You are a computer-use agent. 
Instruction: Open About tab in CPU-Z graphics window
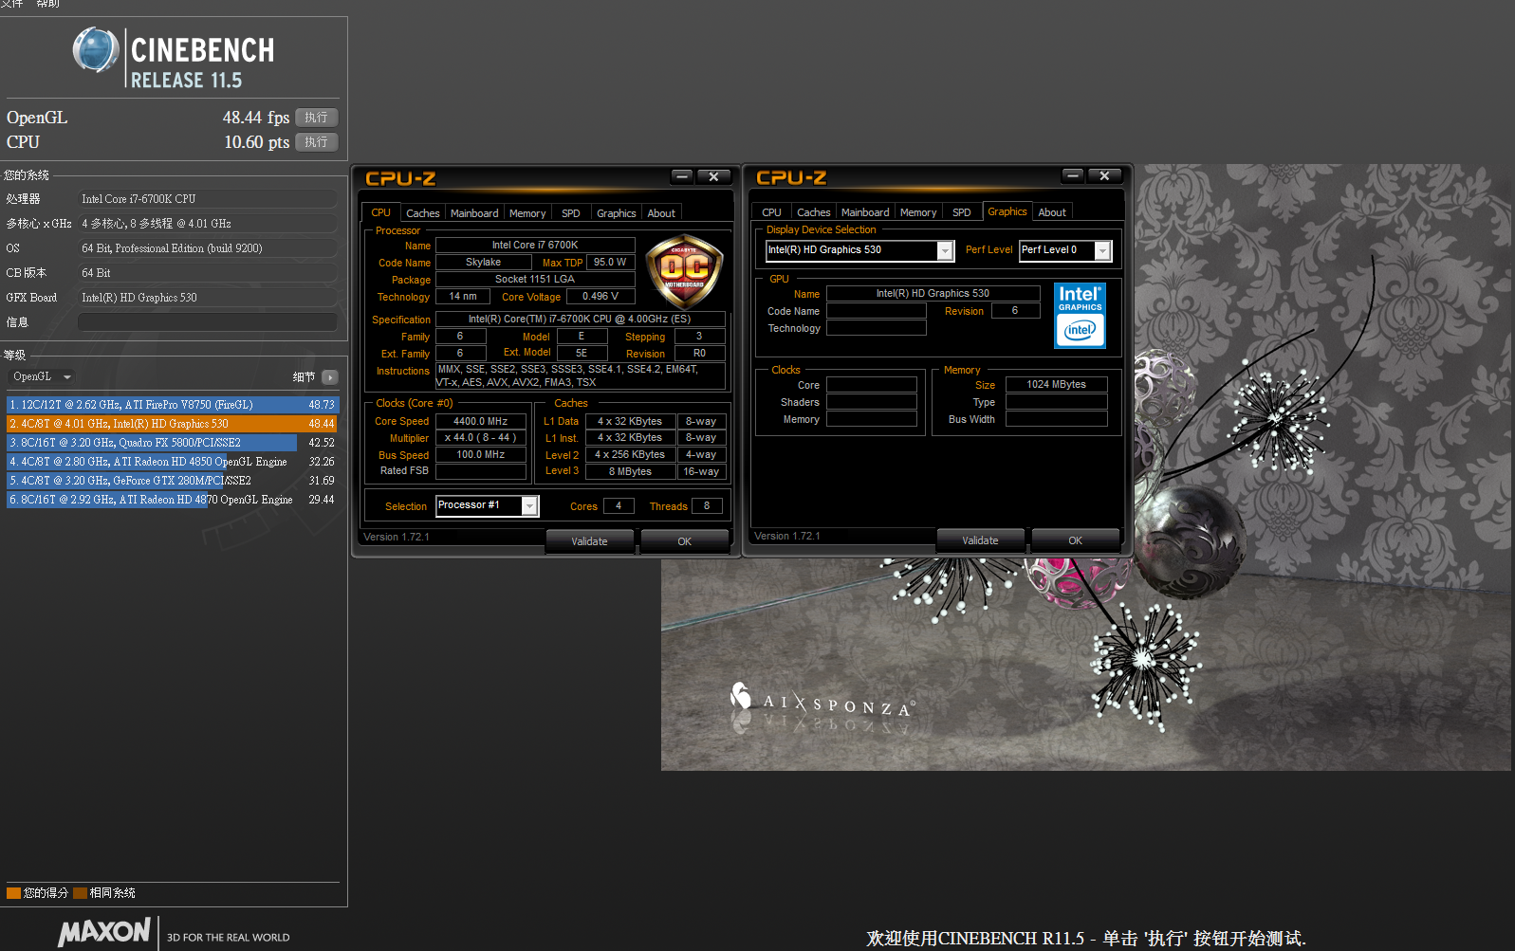1052,212
